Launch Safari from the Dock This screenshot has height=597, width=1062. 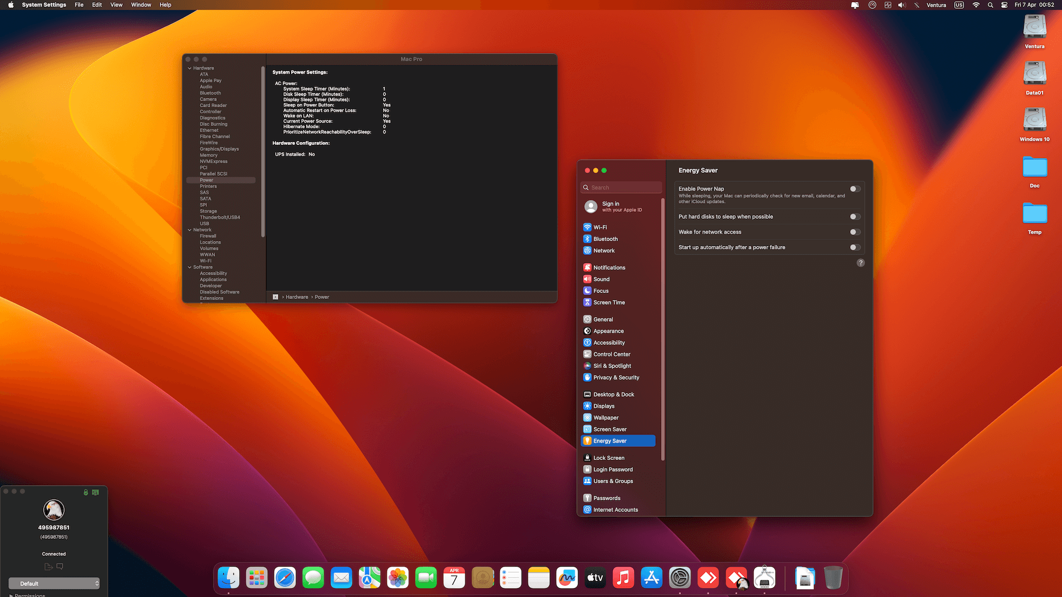[x=285, y=578]
